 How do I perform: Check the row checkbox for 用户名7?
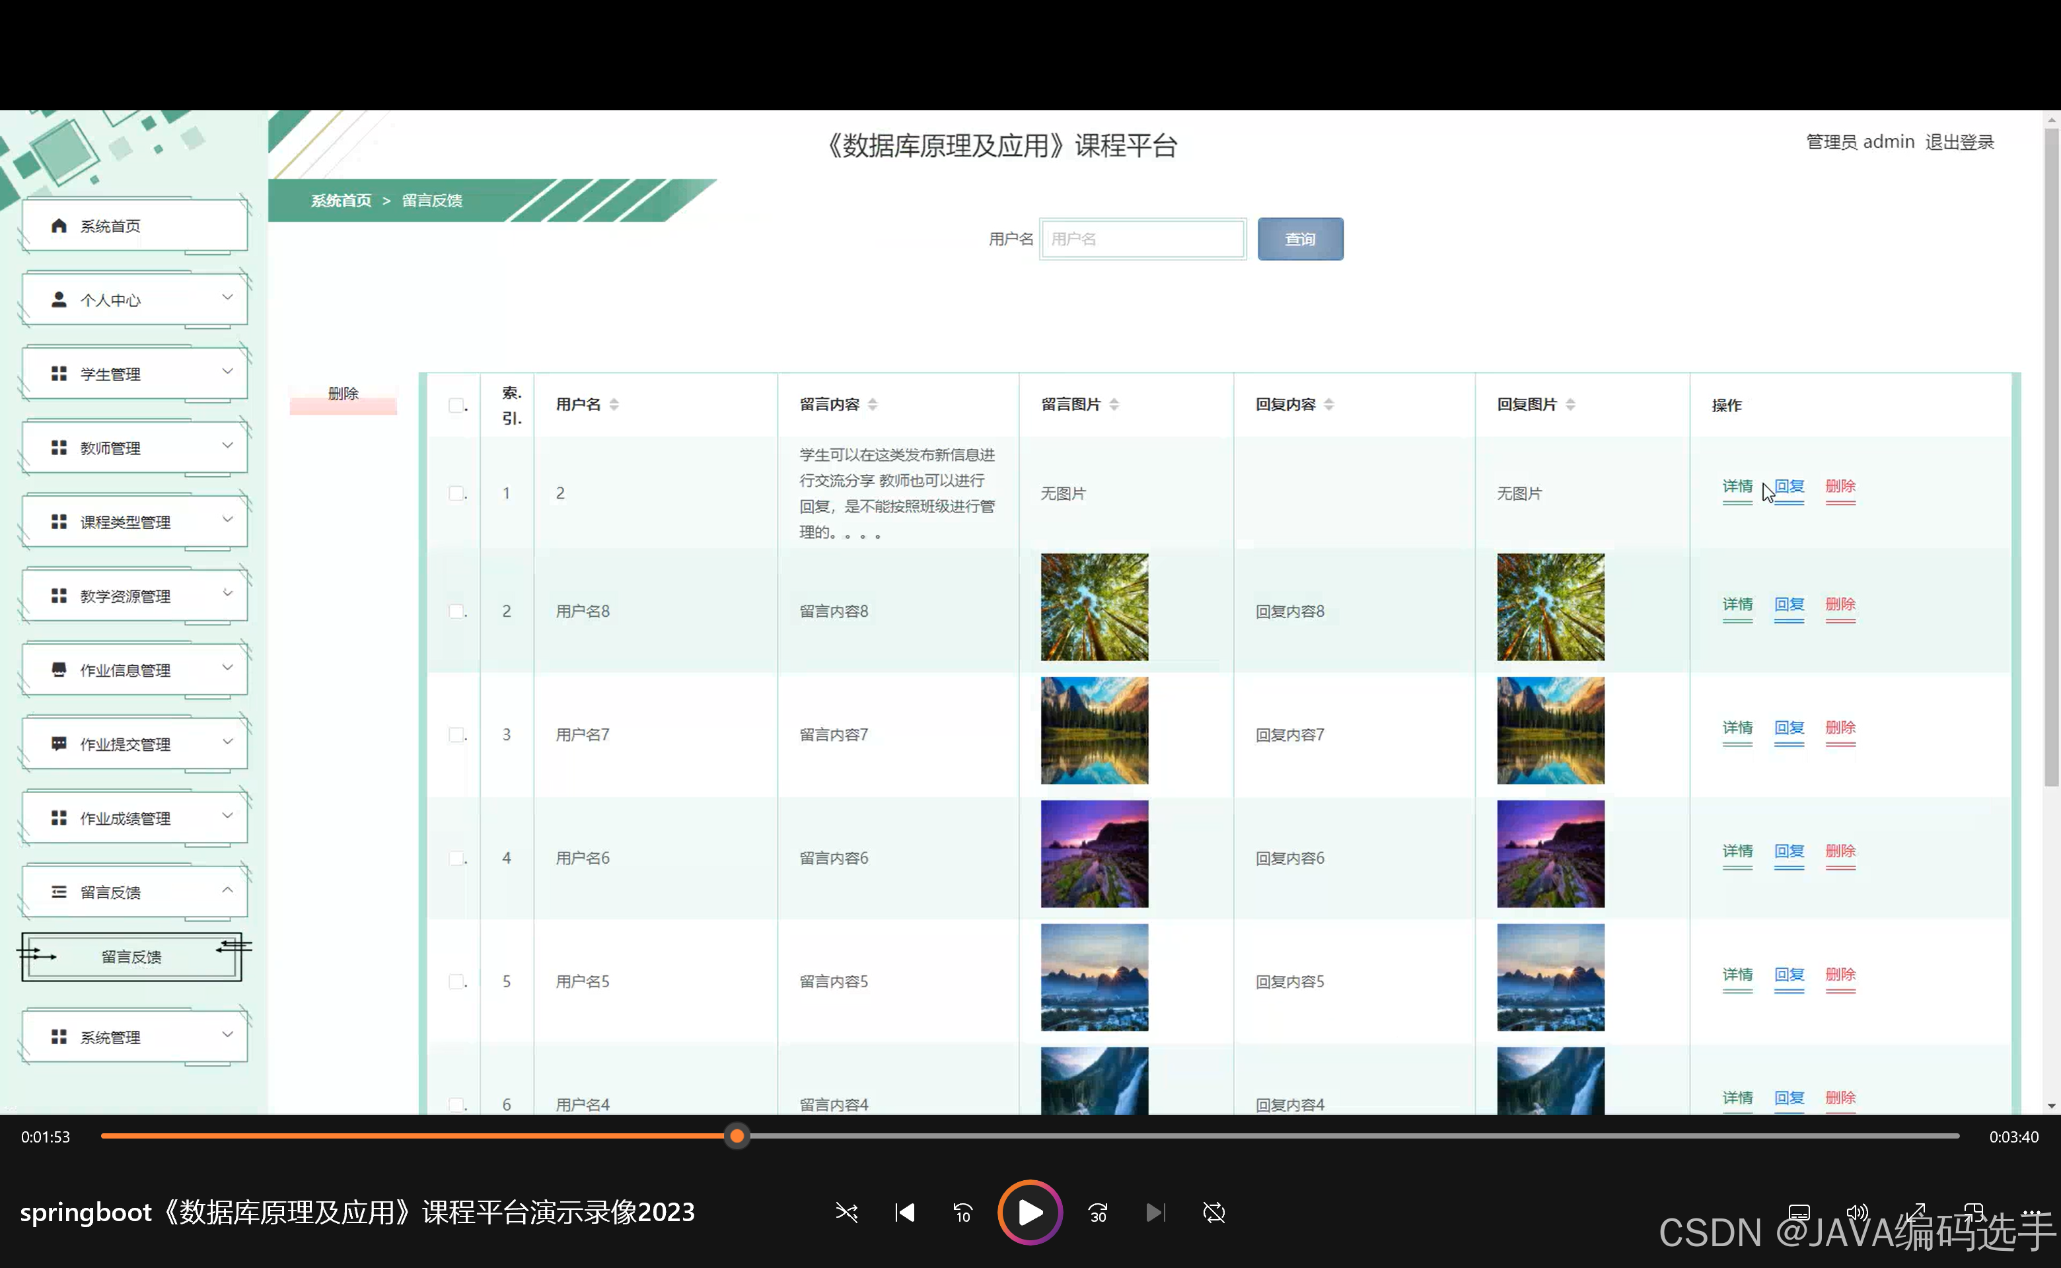coord(456,734)
